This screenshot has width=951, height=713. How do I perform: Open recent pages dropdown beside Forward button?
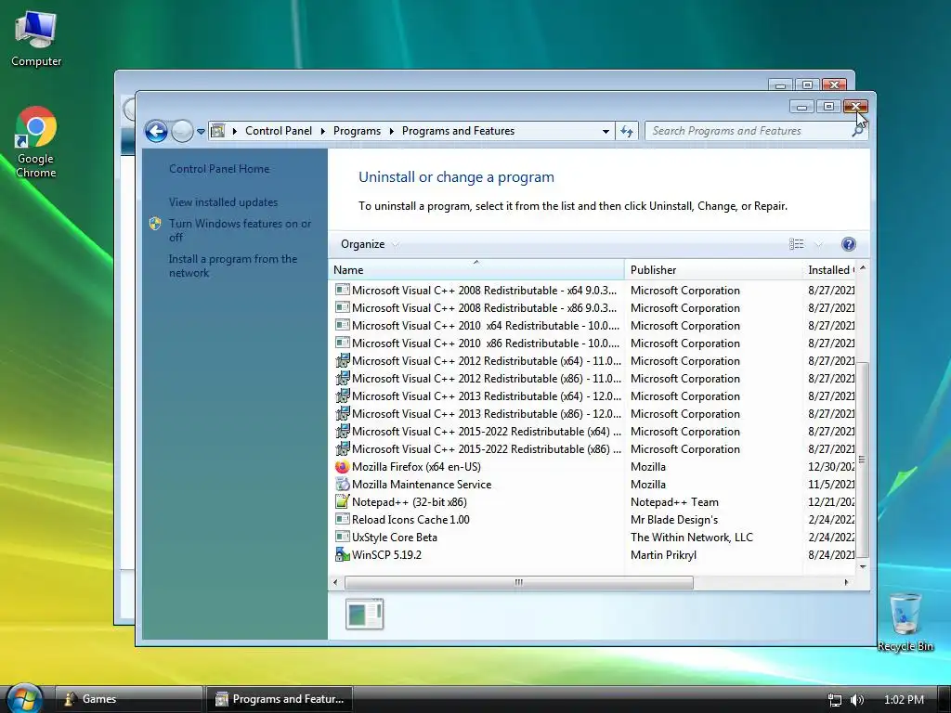pos(201,131)
